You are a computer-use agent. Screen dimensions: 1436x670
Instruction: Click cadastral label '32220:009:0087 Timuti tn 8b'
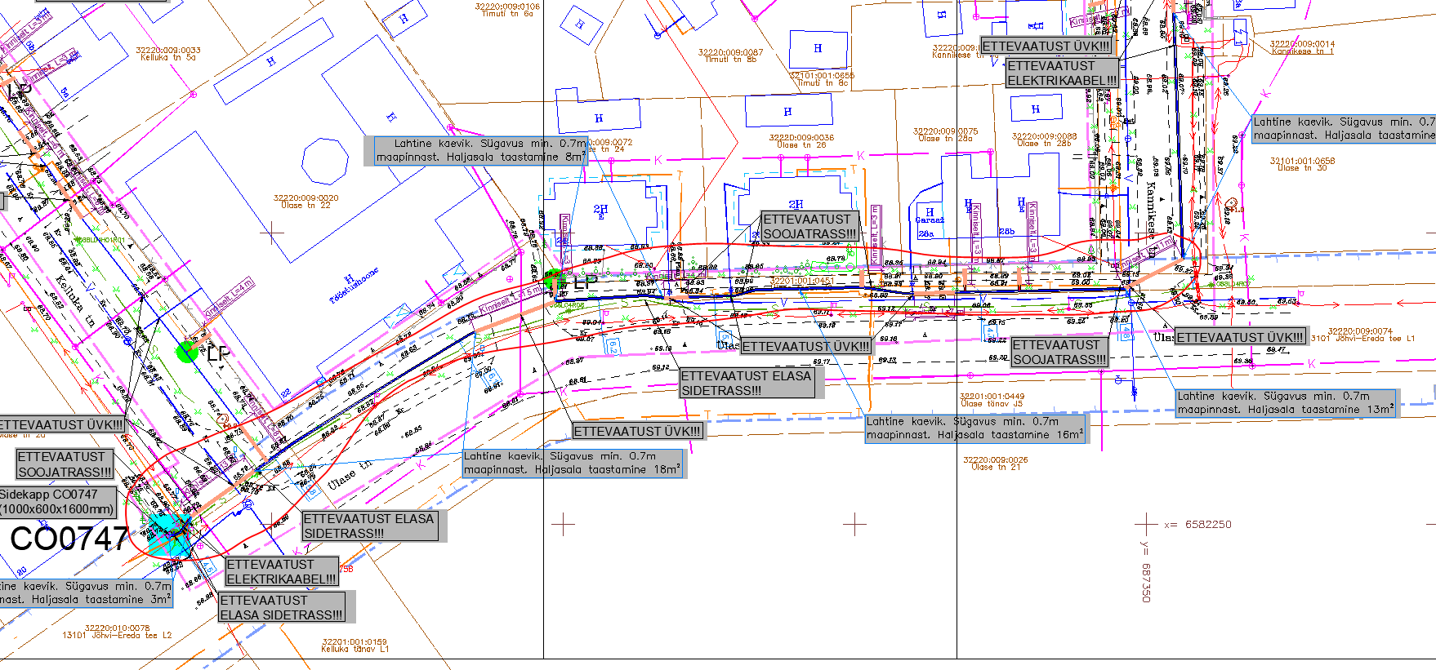point(730,55)
